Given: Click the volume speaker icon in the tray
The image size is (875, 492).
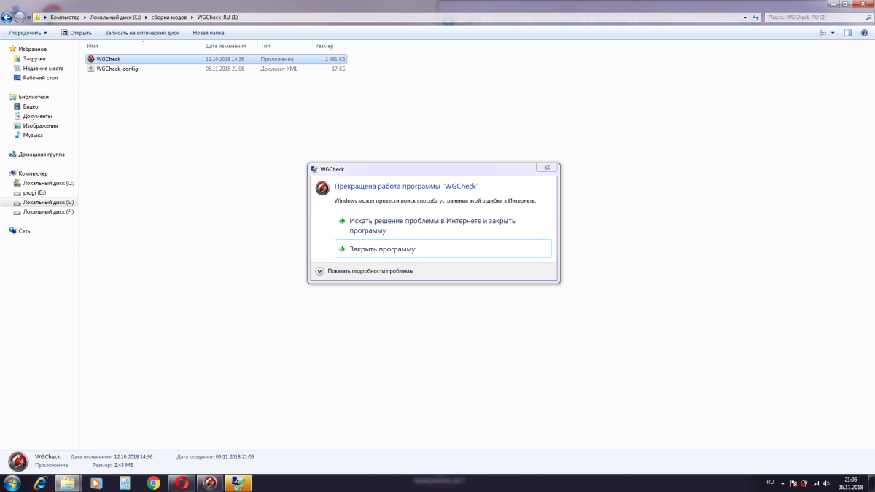Looking at the screenshot, I should [825, 483].
